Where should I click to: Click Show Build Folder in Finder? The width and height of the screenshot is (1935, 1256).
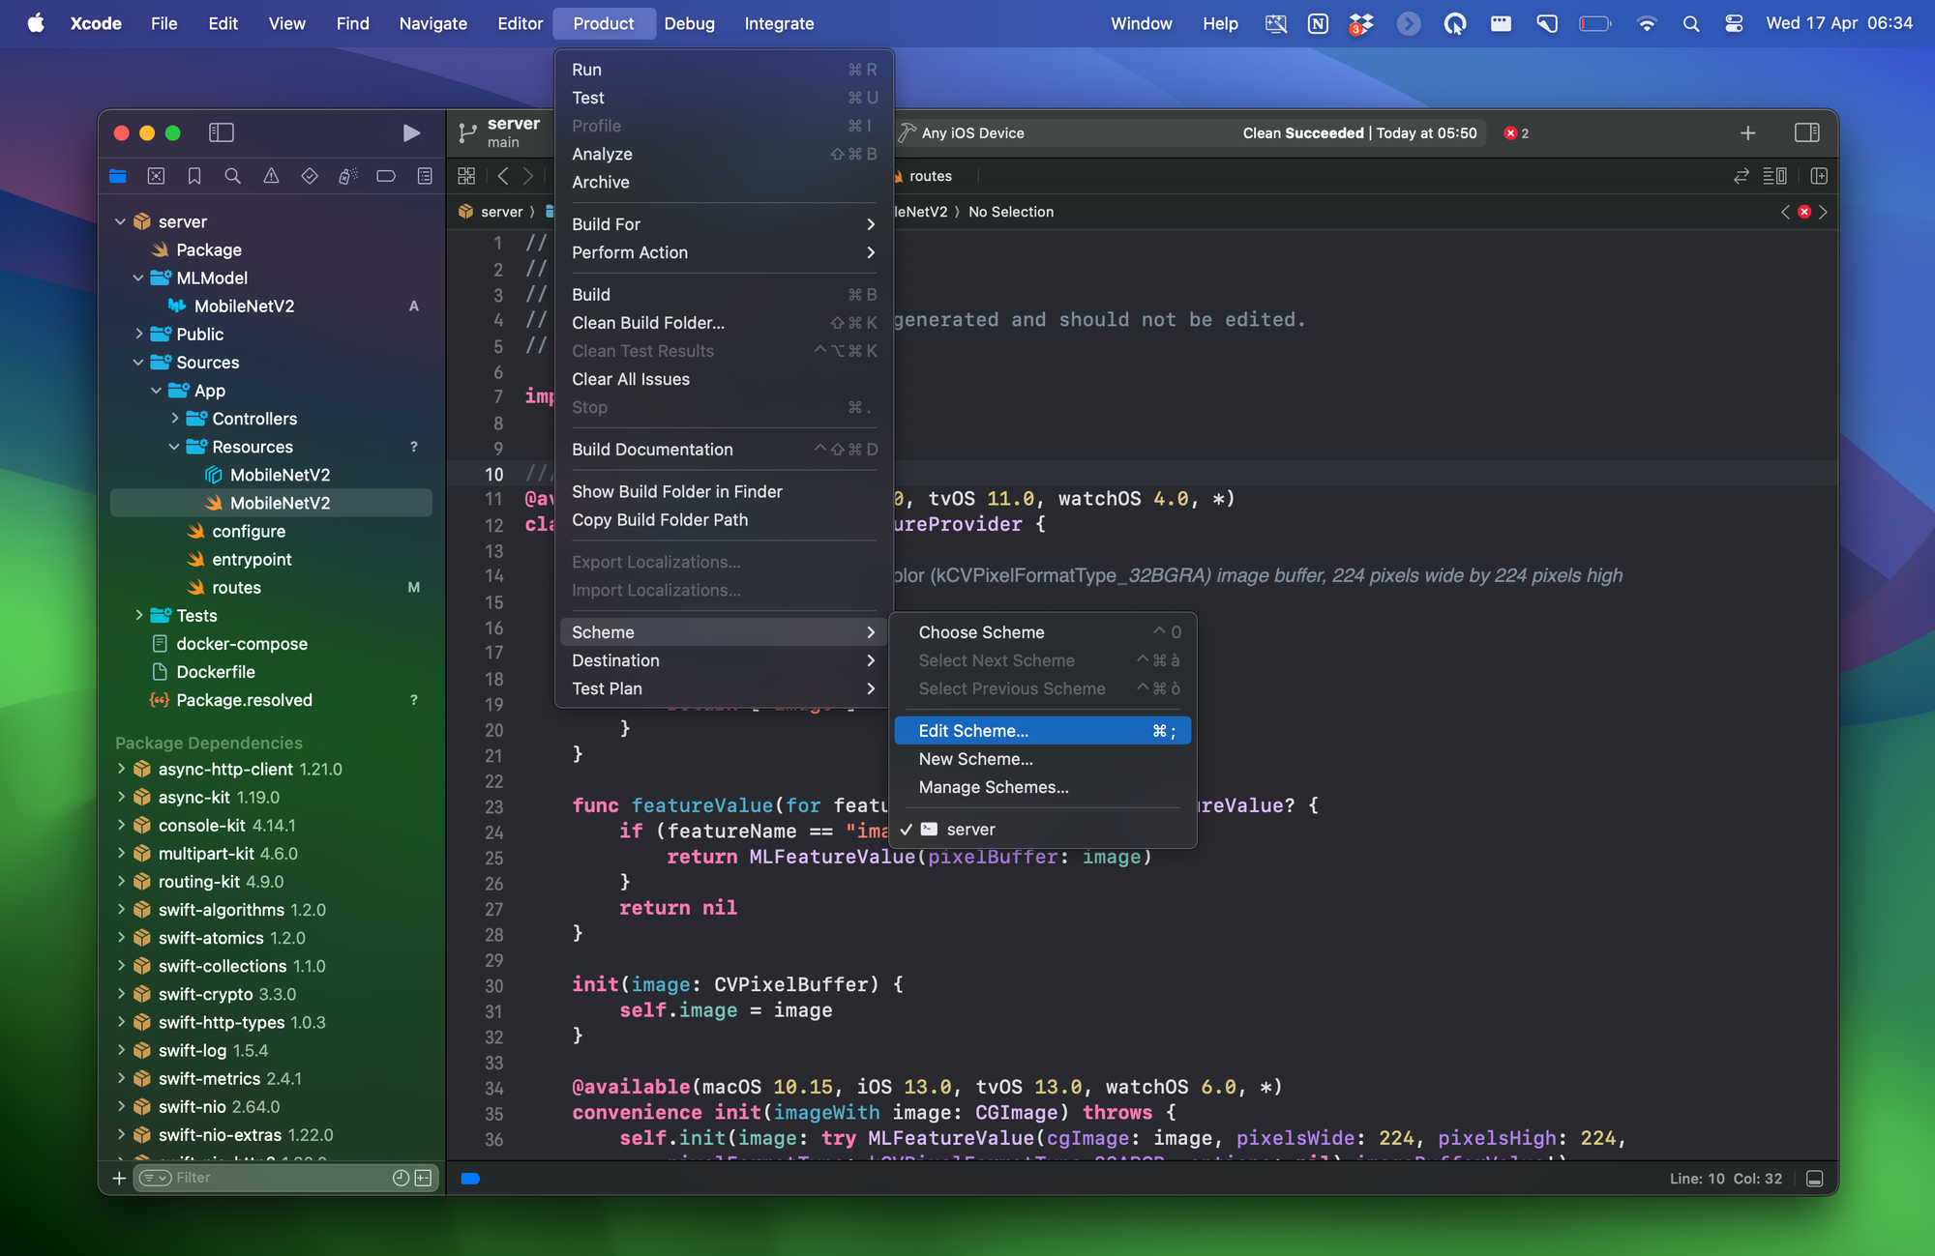676,491
